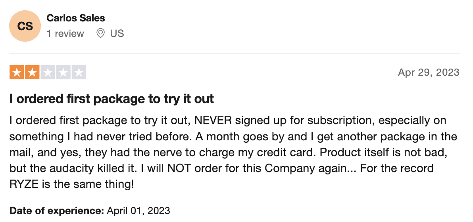Click the fourth gray star

pyautogui.click(x=63, y=72)
